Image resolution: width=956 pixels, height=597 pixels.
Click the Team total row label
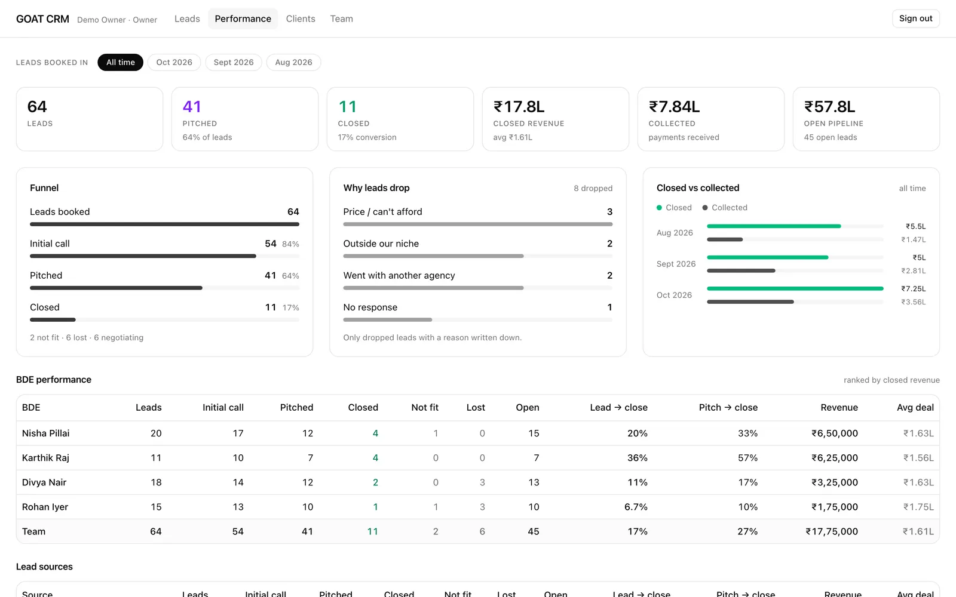(x=33, y=531)
